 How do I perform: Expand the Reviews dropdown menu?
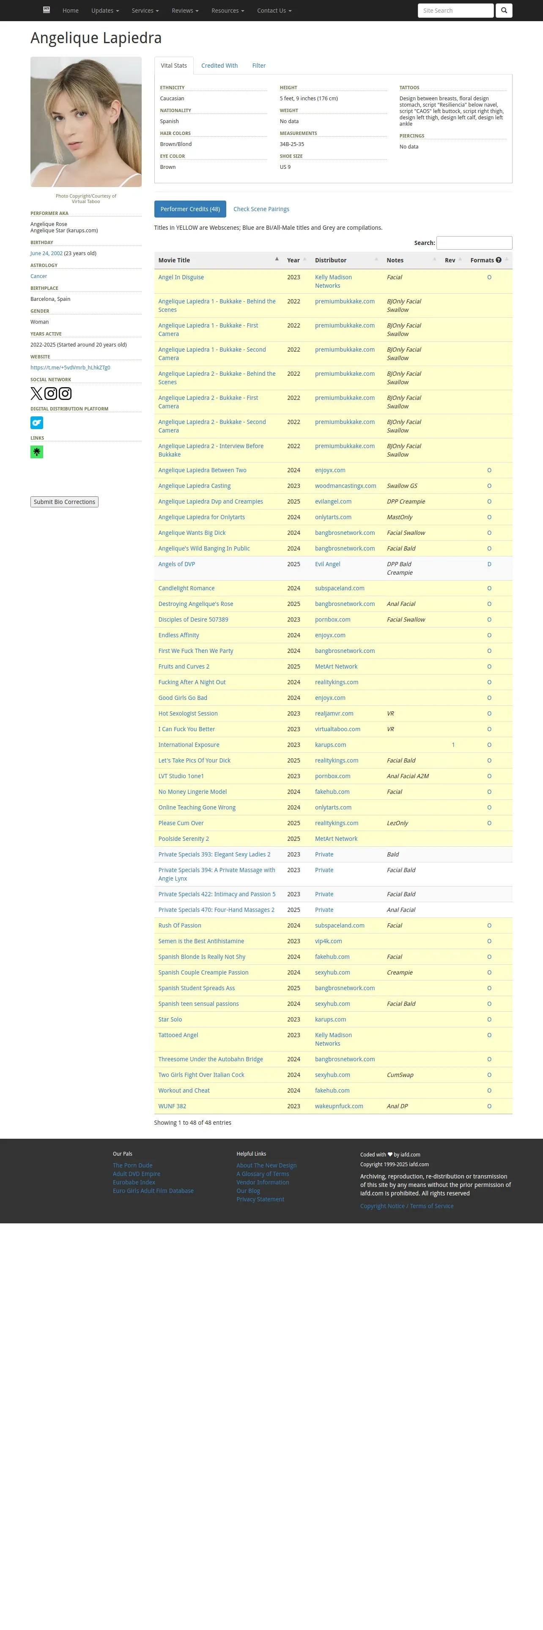click(x=185, y=11)
